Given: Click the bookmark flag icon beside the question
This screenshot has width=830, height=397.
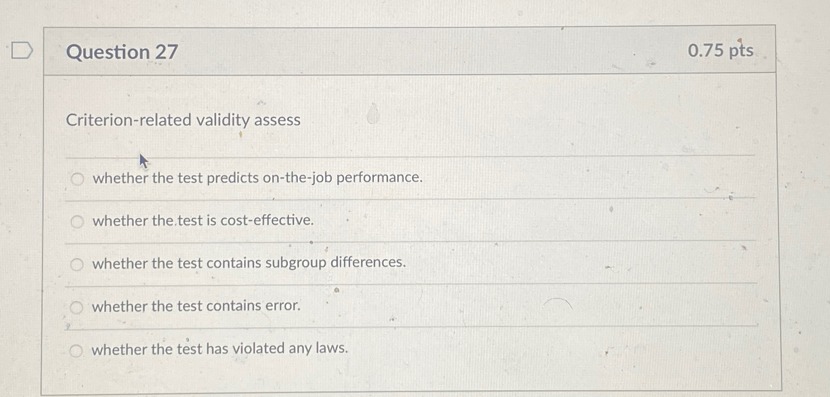Looking at the screenshot, I should (22, 49).
